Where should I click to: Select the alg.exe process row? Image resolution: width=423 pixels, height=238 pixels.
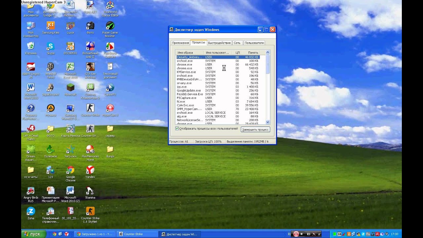tap(218, 116)
